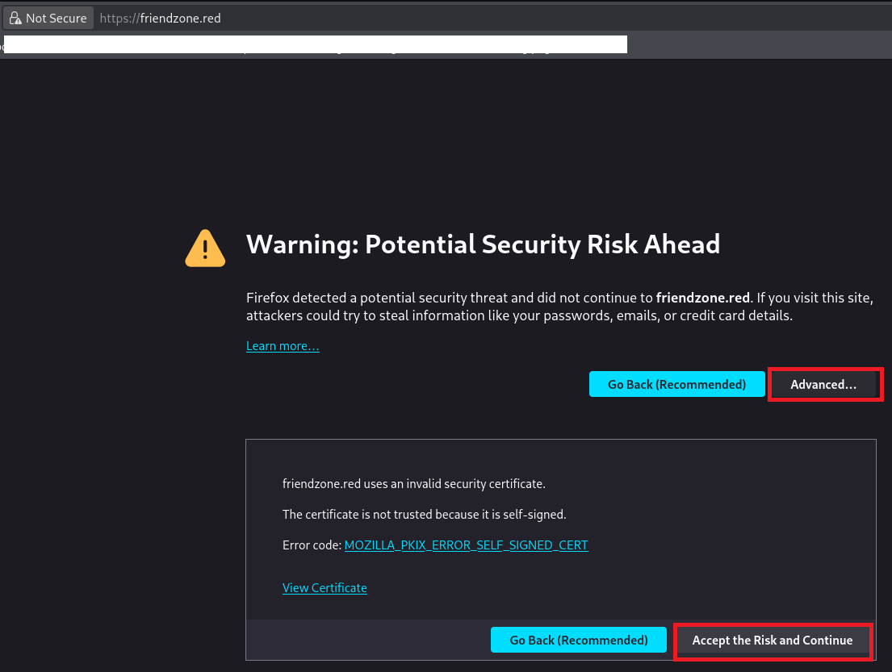
Task: Click the "not trusted because it is self-signed" text
Action: (424, 515)
